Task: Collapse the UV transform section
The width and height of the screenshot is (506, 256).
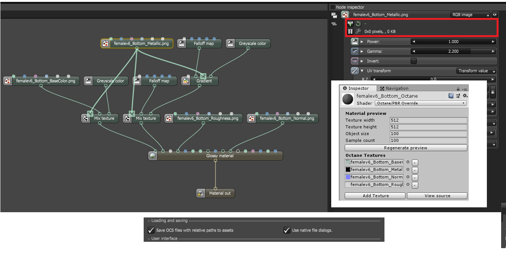Action: point(362,71)
